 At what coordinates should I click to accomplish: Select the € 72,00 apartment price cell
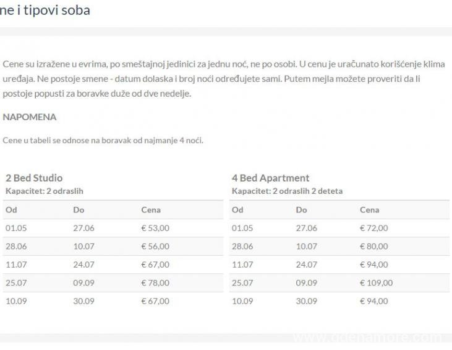373,228
